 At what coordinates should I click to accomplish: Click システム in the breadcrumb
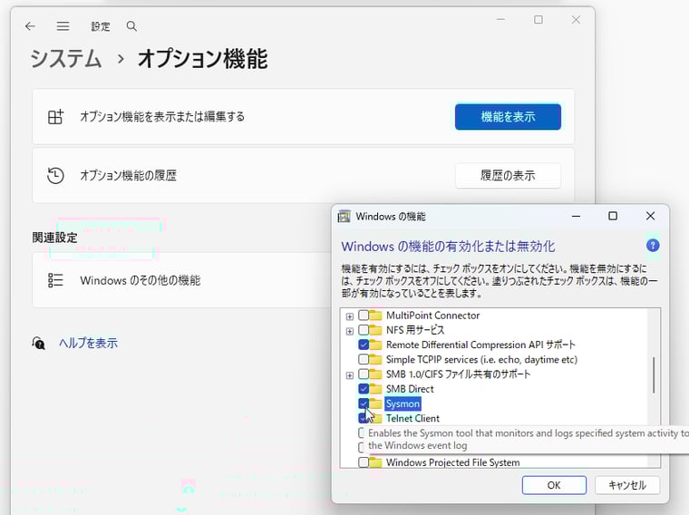click(66, 59)
